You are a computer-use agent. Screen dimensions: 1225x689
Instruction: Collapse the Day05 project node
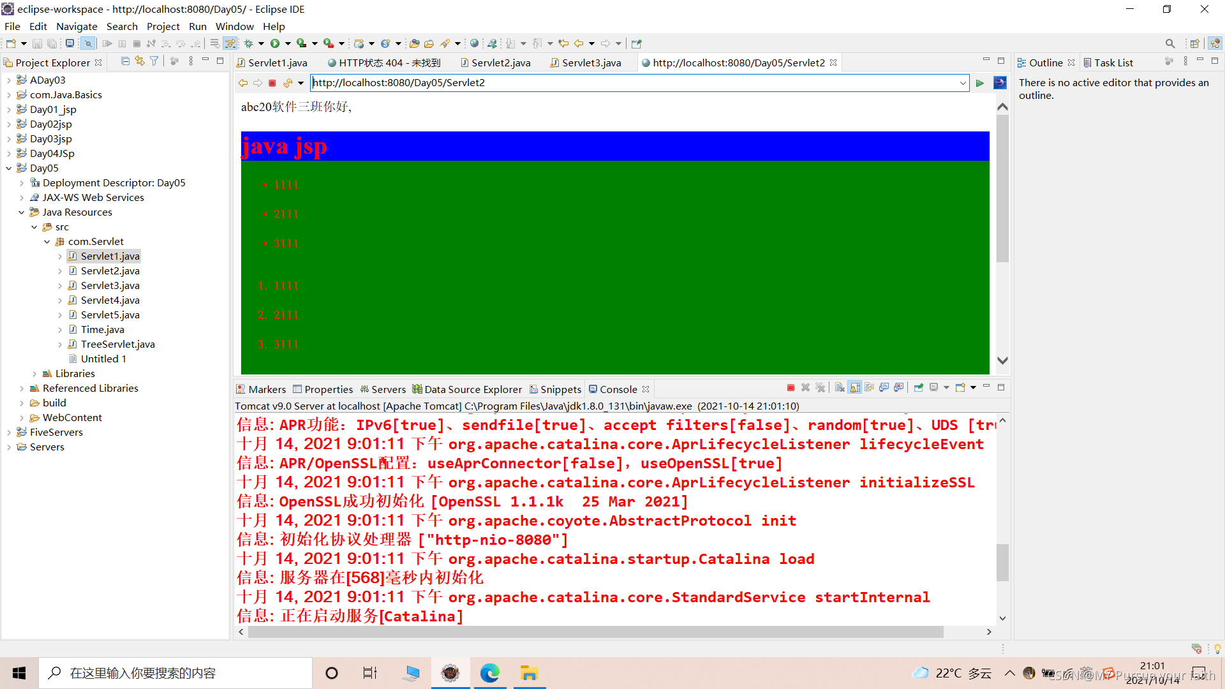point(9,168)
